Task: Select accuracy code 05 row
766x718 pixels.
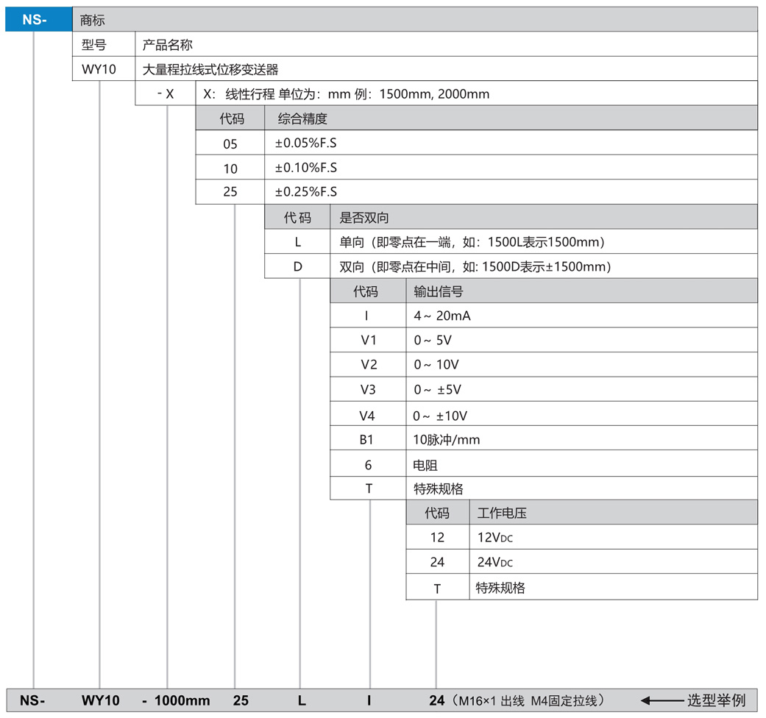Action: (230, 144)
